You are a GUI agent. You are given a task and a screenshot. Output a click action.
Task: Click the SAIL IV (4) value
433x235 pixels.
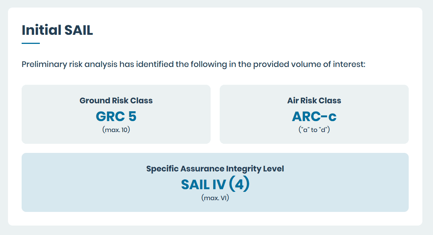pyautogui.click(x=215, y=184)
